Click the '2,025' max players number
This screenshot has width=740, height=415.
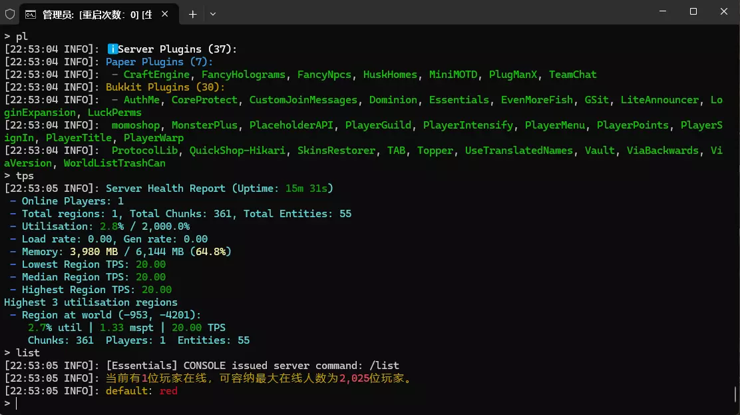(354, 378)
